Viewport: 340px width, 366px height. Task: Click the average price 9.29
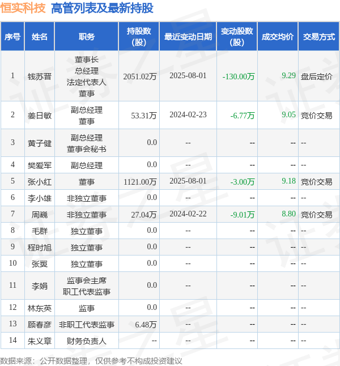[288, 75]
